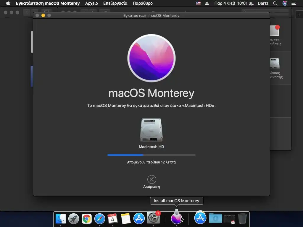Open the Downloads folder in Dock
The height and width of the screenshot is (227, 303).
pyautogui.click(x=215, y=218)
